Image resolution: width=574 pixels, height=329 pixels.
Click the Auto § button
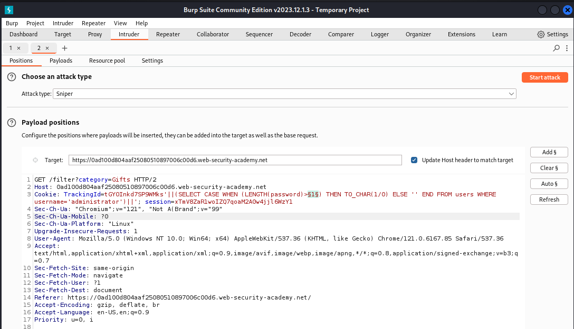(549, 184)
